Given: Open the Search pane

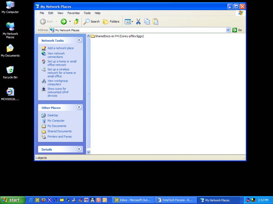Looking at the screenshot, I should pos(92,22).
